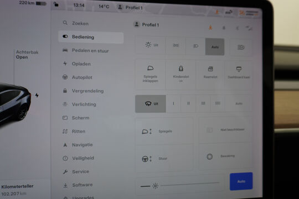Turn wipers Uit
299x199 pixels.
(x=151, y=104)
